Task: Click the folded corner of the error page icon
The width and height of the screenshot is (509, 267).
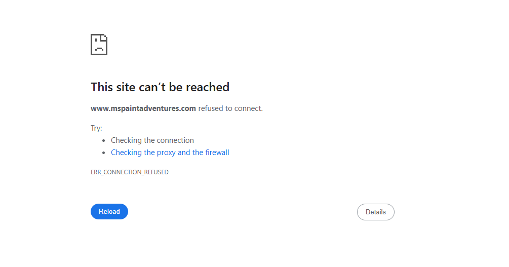Action: (x=104, y=37)
